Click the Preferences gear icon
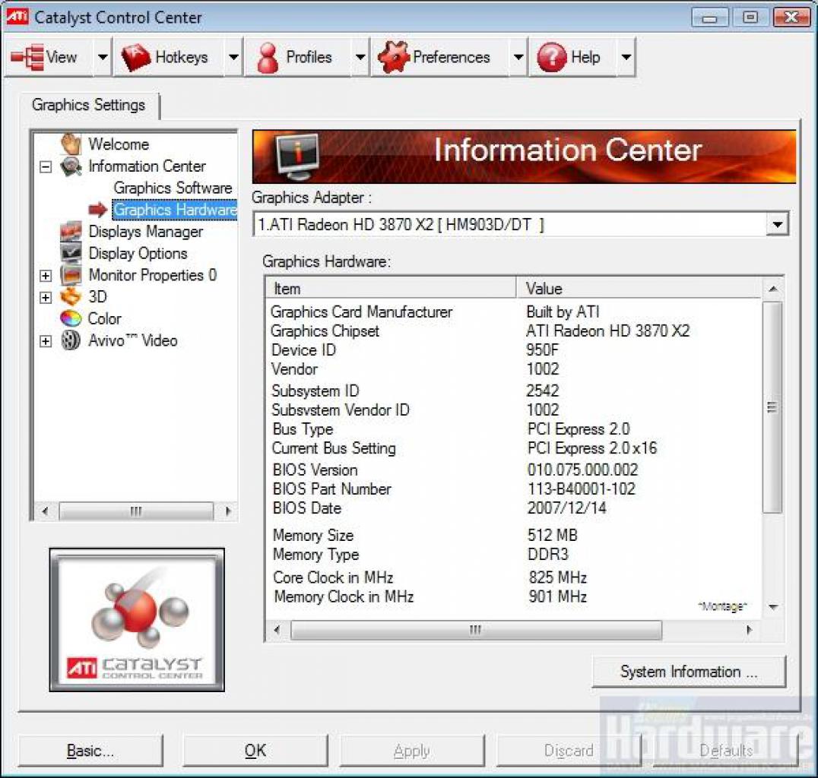818x778 pixels. pos(394,57)
